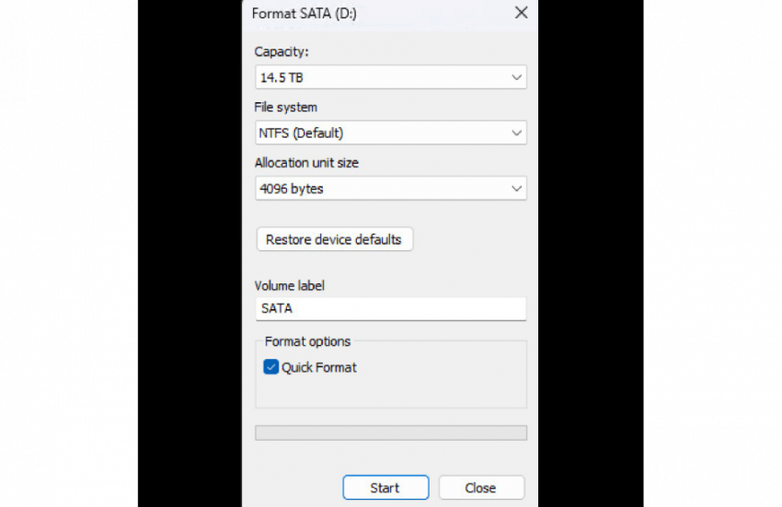This screenshot has width=782, height=507.
Task: Click the Capacity label text
Action: pos(282,52)
